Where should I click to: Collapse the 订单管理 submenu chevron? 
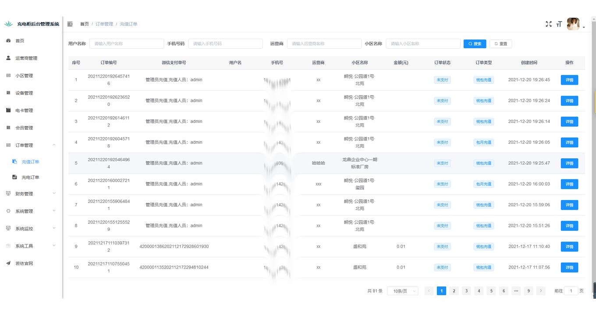tap(54, 145)
